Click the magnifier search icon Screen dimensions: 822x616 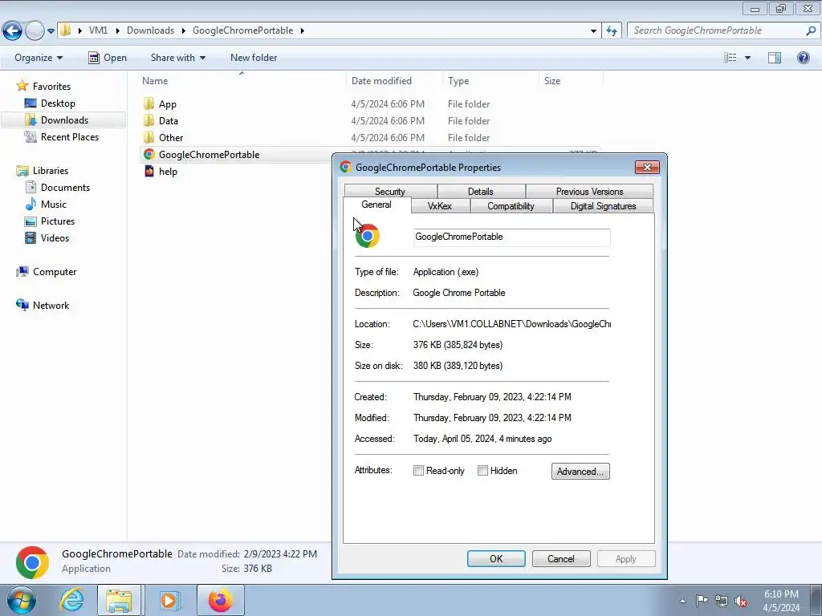[811, 30]
